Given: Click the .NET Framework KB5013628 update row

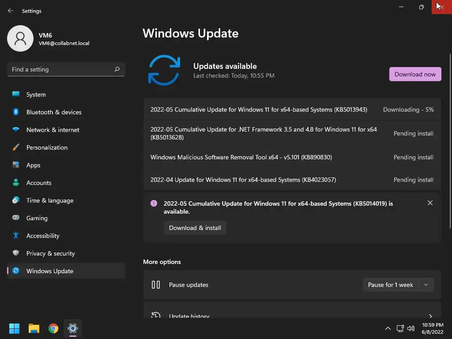Looking at the screenshot, I should pos(292,133).
